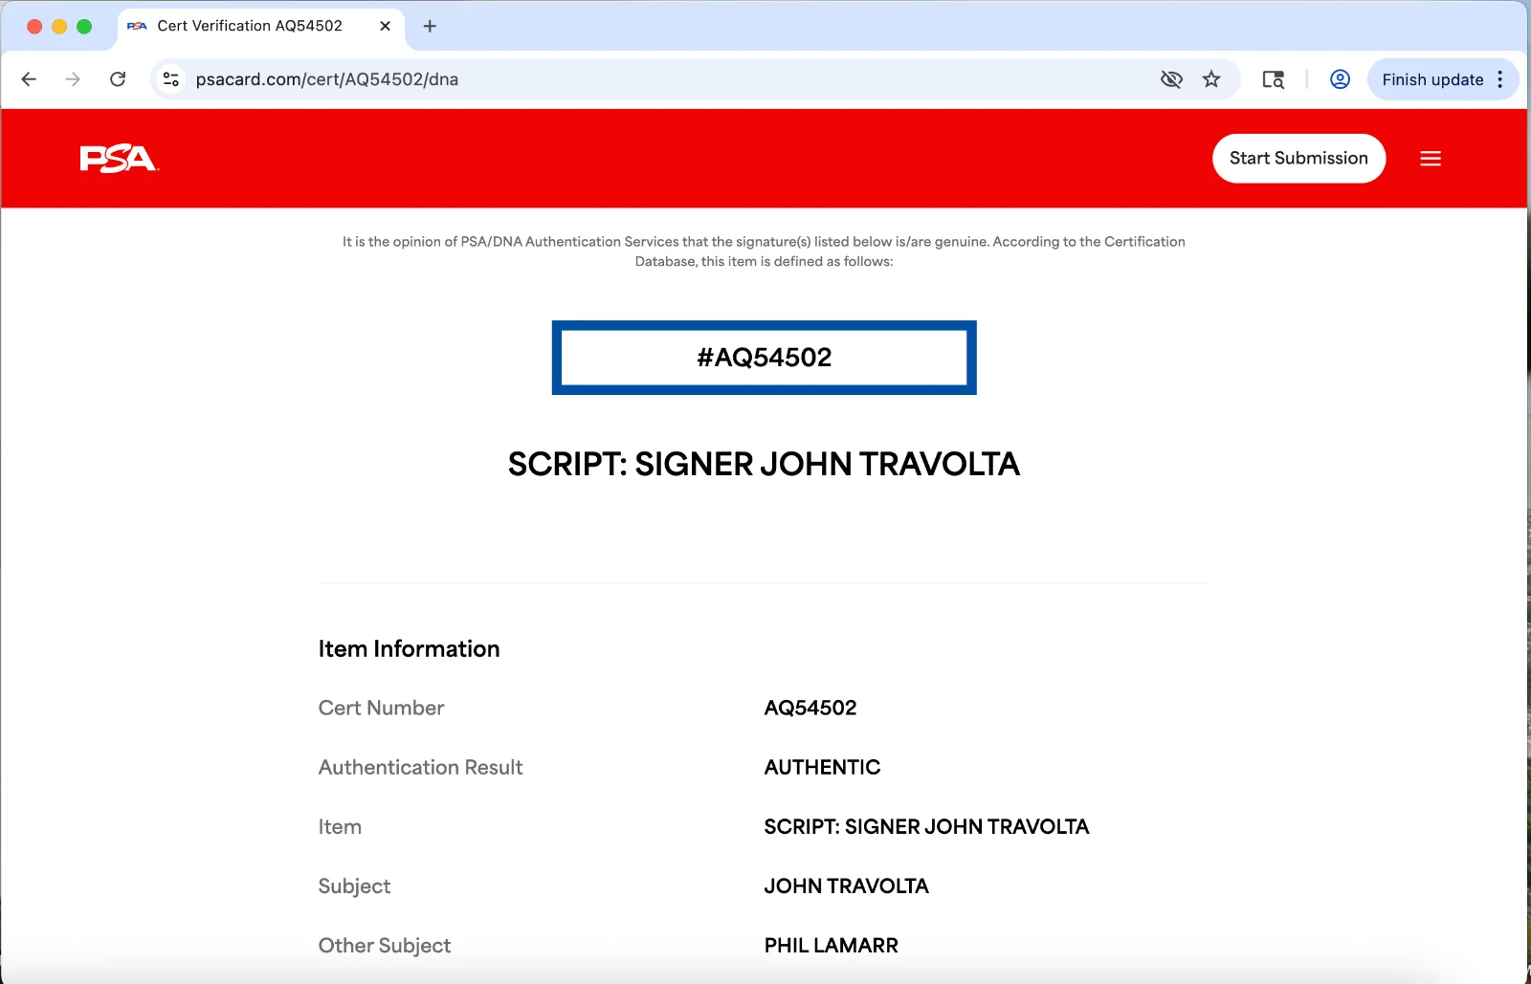This screenshot has width=1531, height=984.
Task: Click the red macOS close window button
Action: pyautogui.click(x=34, y=27)
